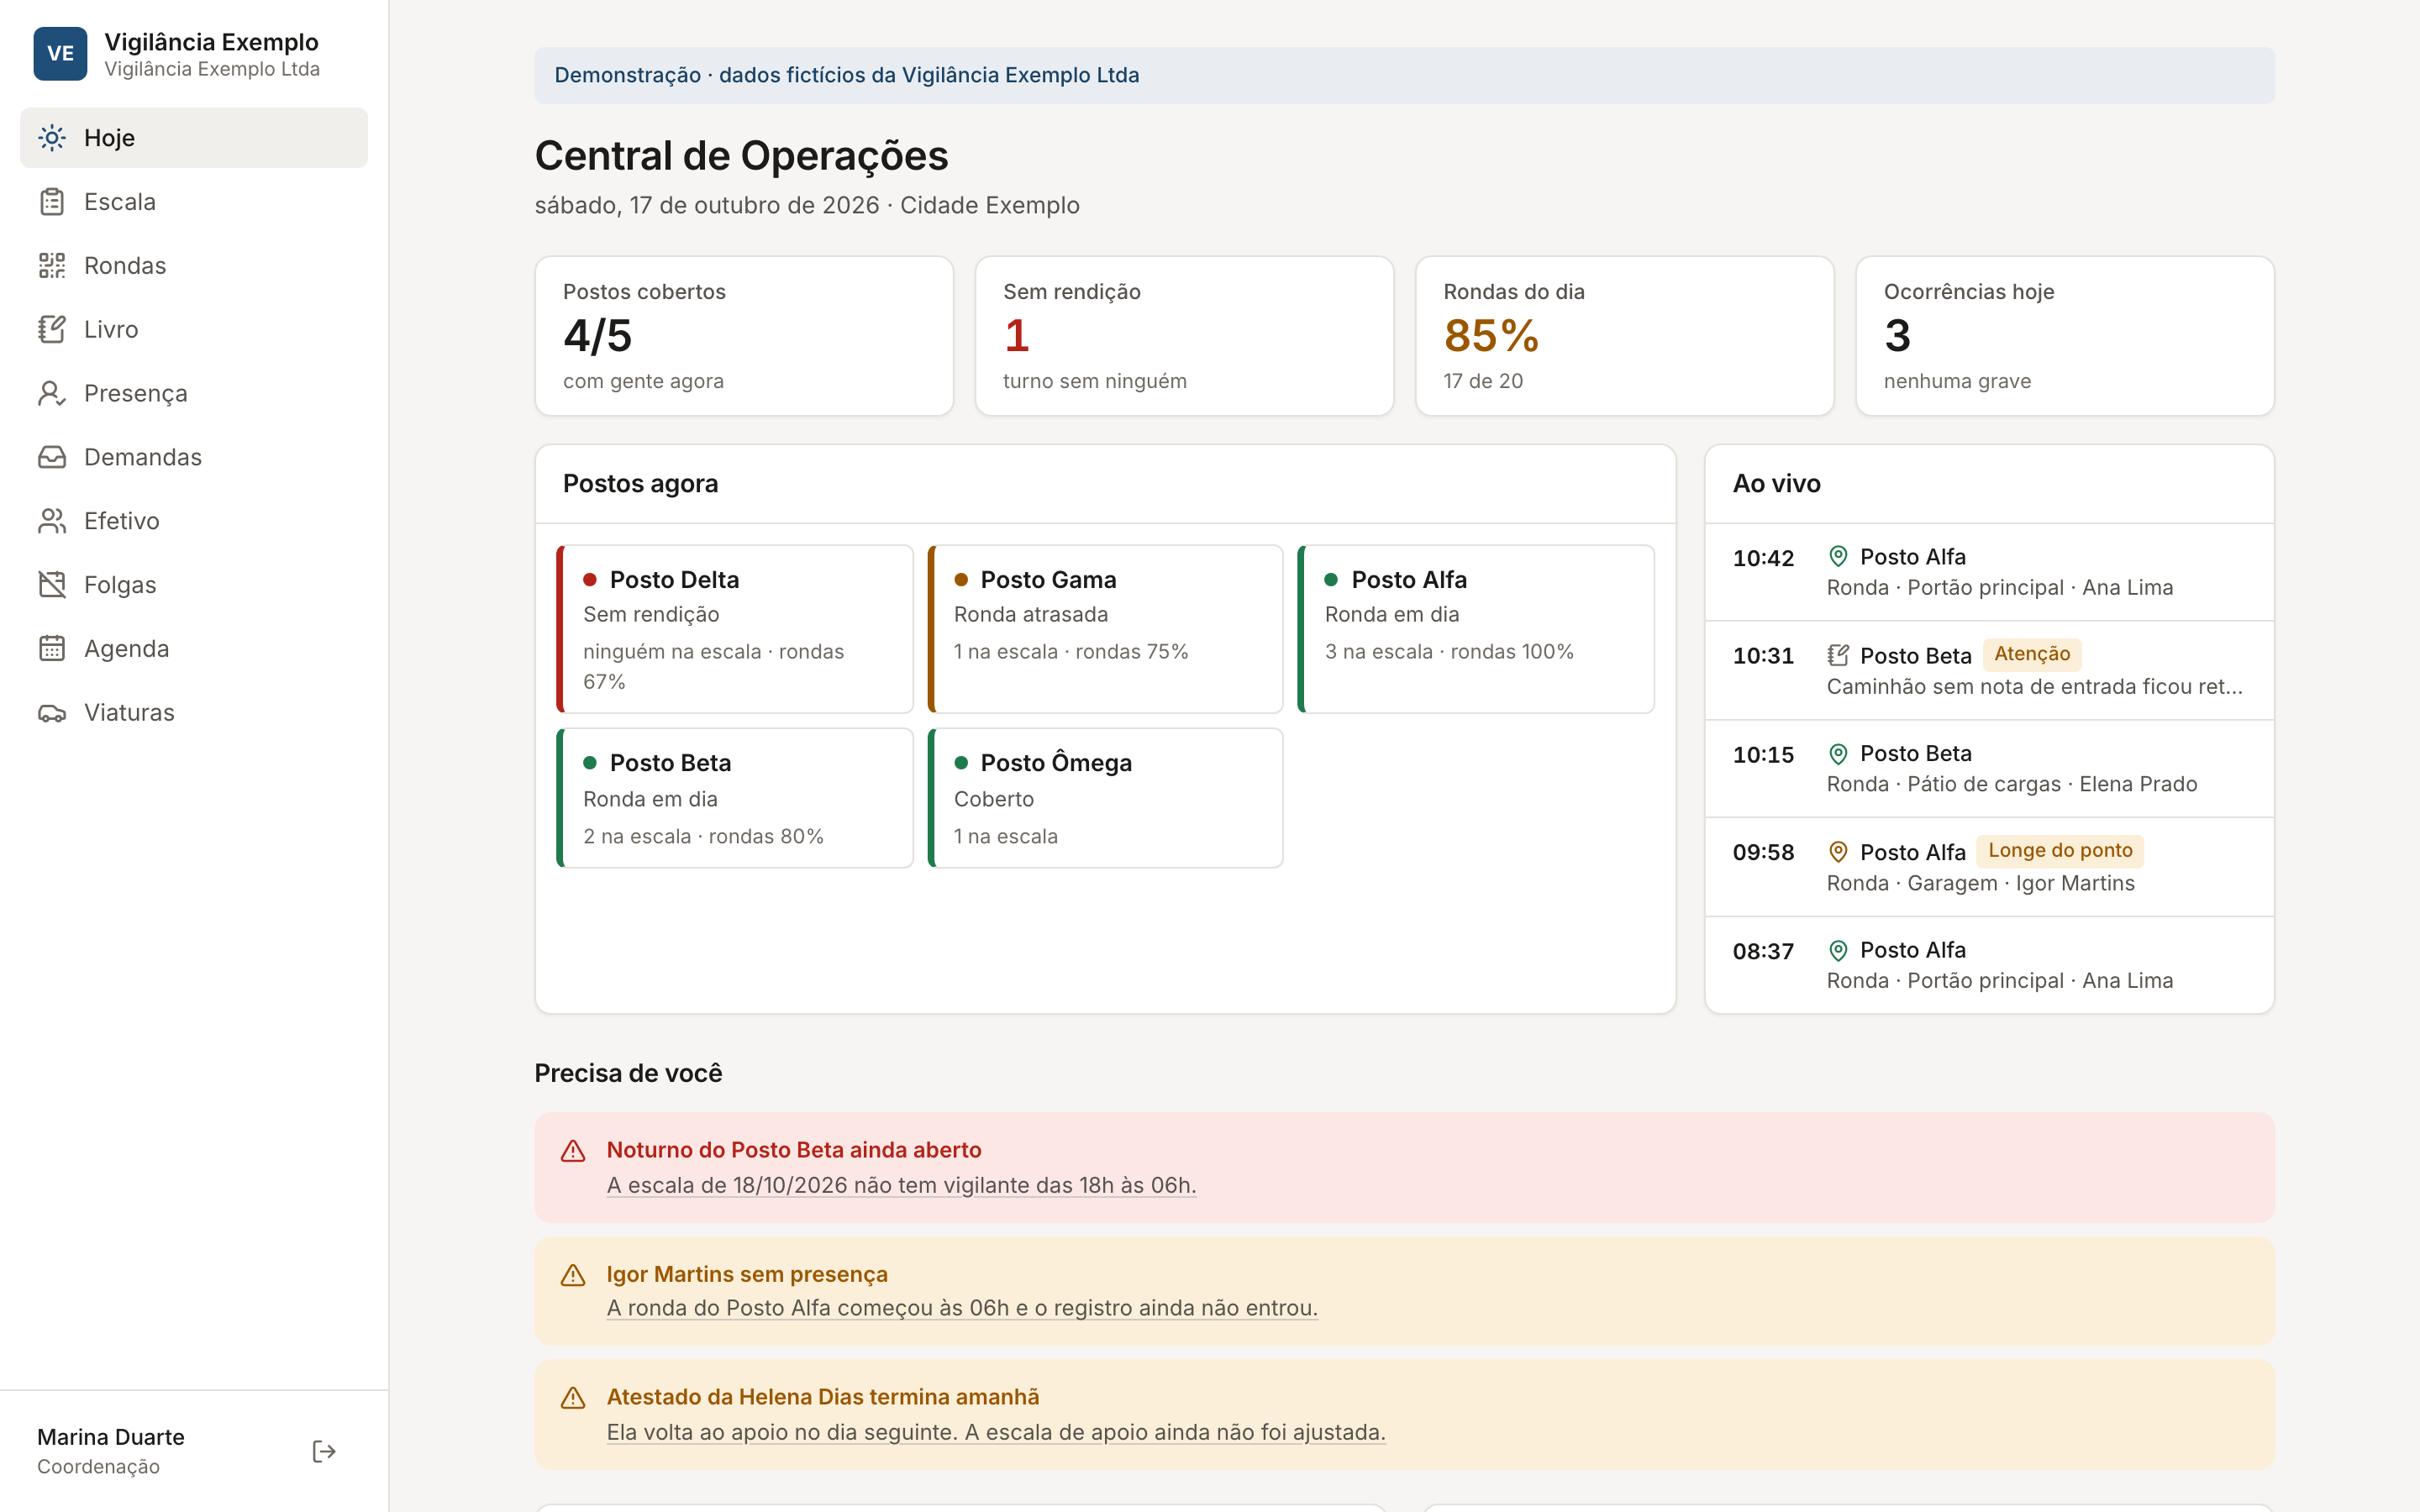Go to the Rondas section
This screenshot has width=2420, height=1512.
pos(194,266)
